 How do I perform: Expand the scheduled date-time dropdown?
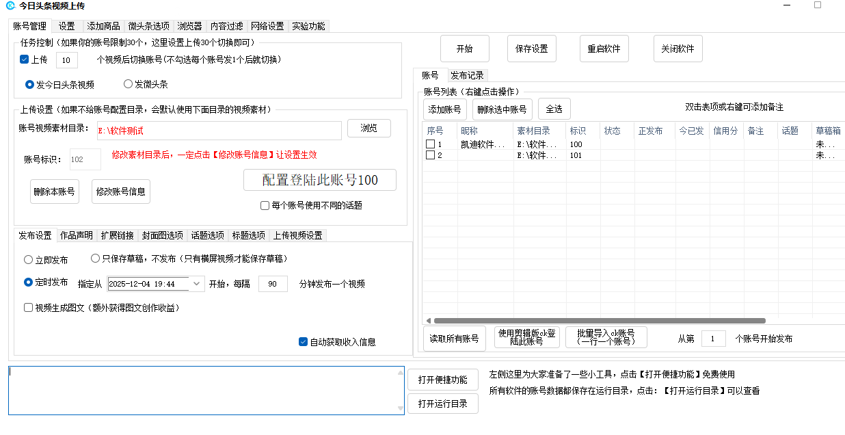[197, 284]
